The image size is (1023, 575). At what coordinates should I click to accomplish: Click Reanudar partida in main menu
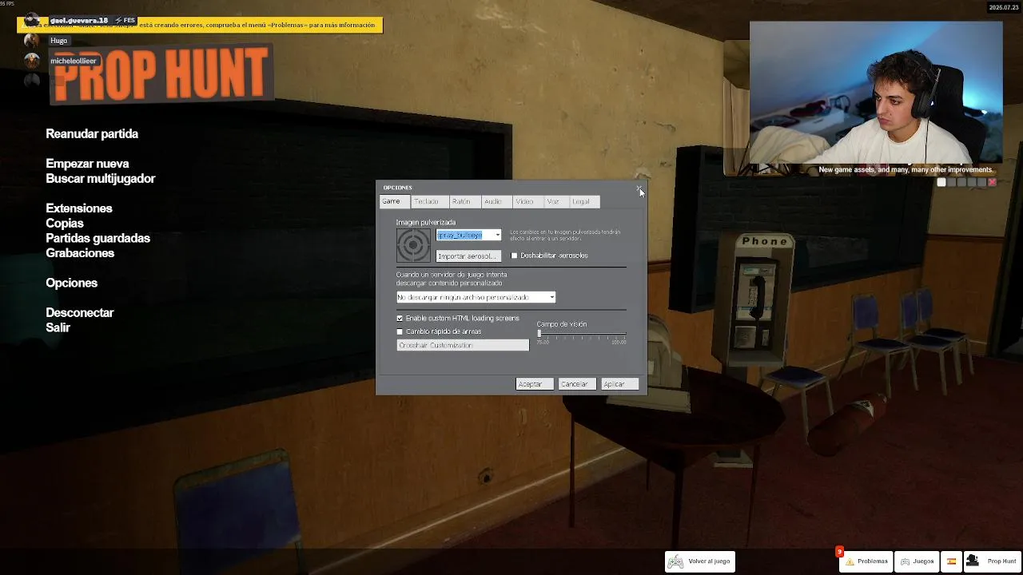[x=92, y=134]
